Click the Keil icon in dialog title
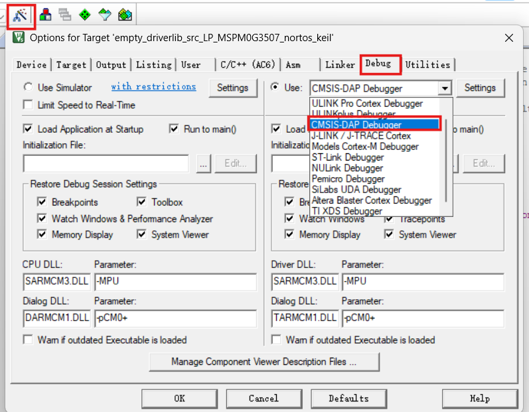 pyautogui.click(x=19, y=37)
